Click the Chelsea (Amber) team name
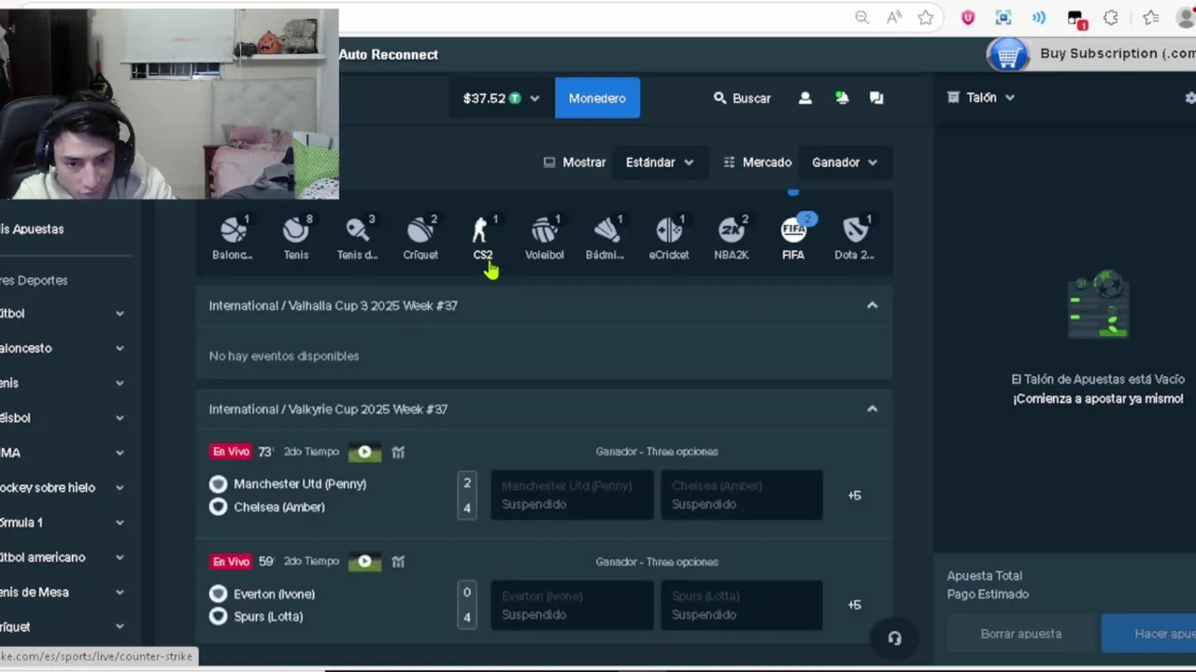Viewport: 1196px width, 672px height. pyautogui.click(x=279, y=507)
